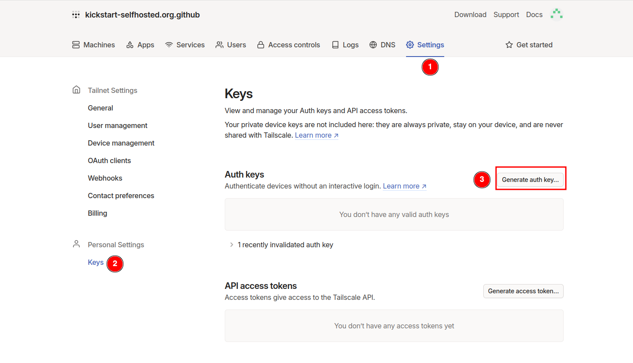The height and width of the screenshot is (363, 633).
Task: Click the Logs book icon
Action: coord(335,45)
